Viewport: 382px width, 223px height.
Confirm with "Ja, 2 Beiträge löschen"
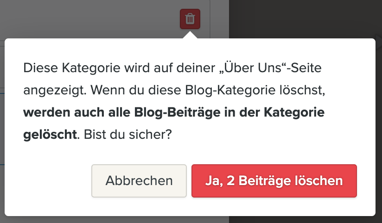[274, 180]
